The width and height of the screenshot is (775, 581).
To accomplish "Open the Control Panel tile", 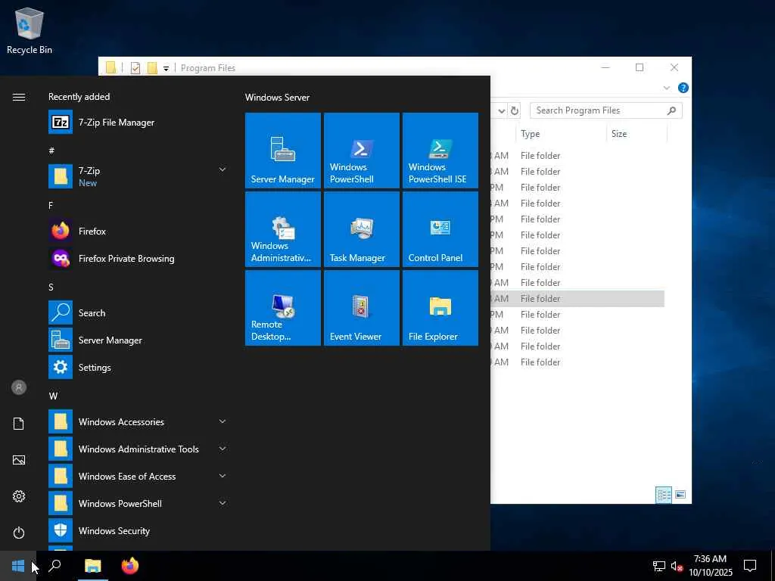I will [440, 229].
